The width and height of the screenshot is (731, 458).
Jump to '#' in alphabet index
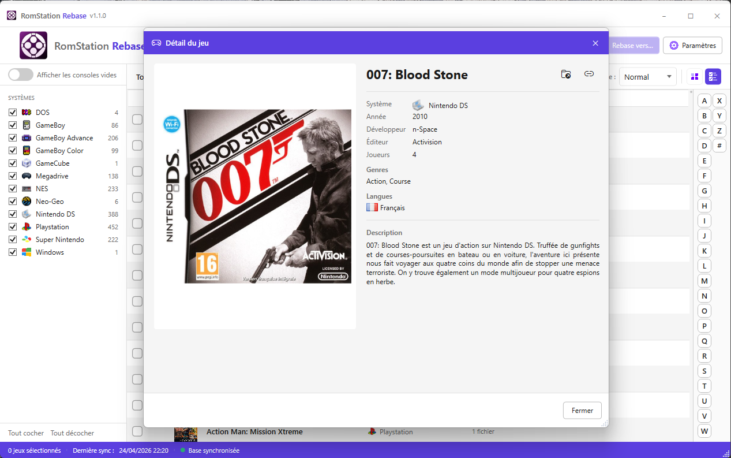tap(719, 146)
